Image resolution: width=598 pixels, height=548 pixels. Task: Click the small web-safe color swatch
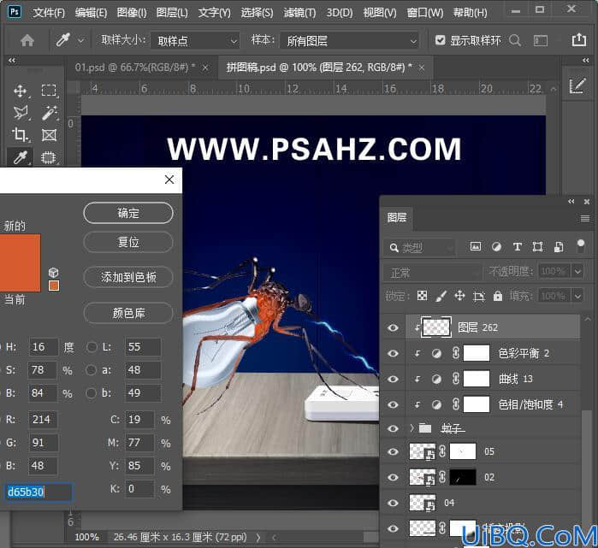pos(54,286)
